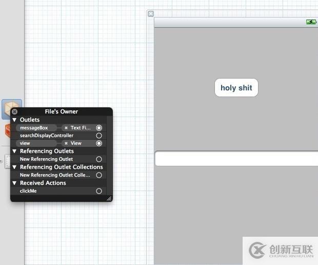
Task: Click the holy shit button
Action: pyautogui.click(x=236, y=88)
